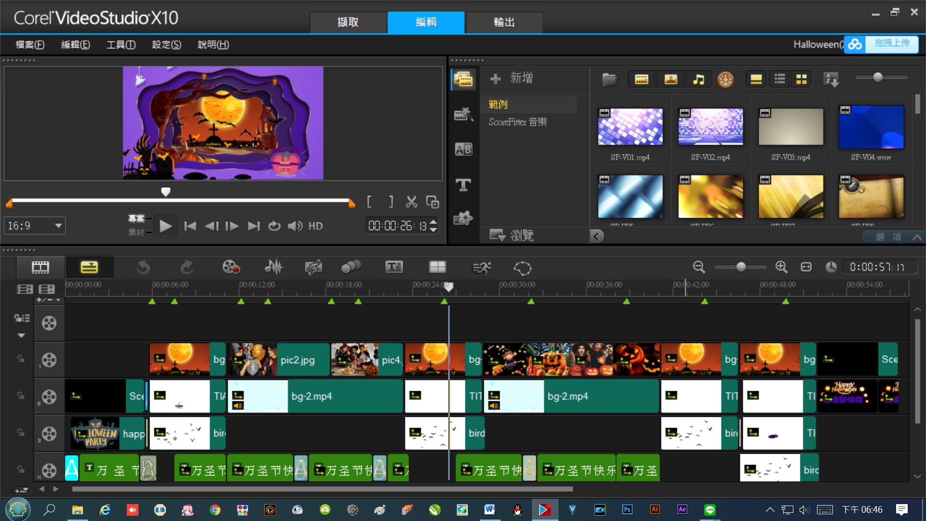Click the 瀏覽 browse button
Viewport: 926px width, 521px height.
pyautogui.click(x=512, y=235)
